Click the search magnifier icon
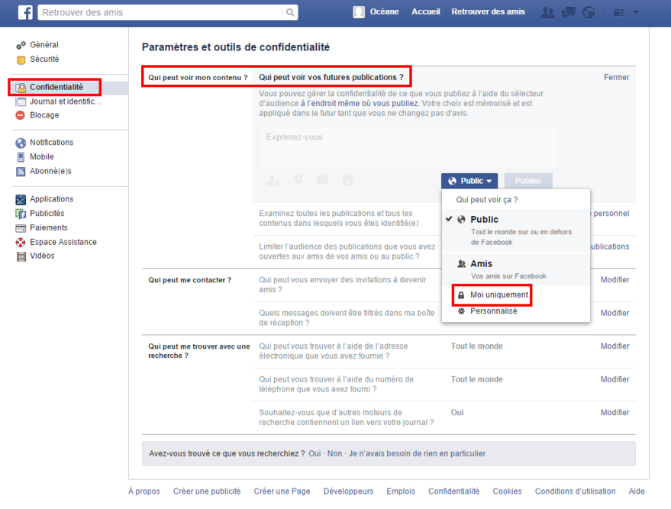671x509 pixels. (x=290, y=12)
